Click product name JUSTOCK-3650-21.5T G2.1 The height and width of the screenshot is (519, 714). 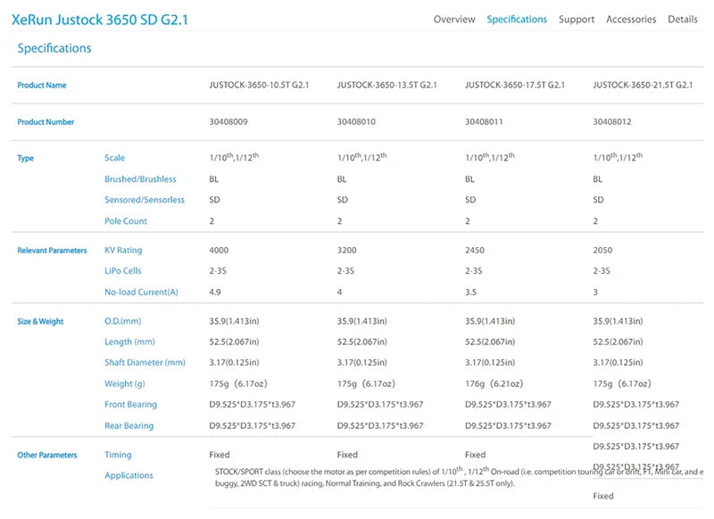[x=643, y=85]
